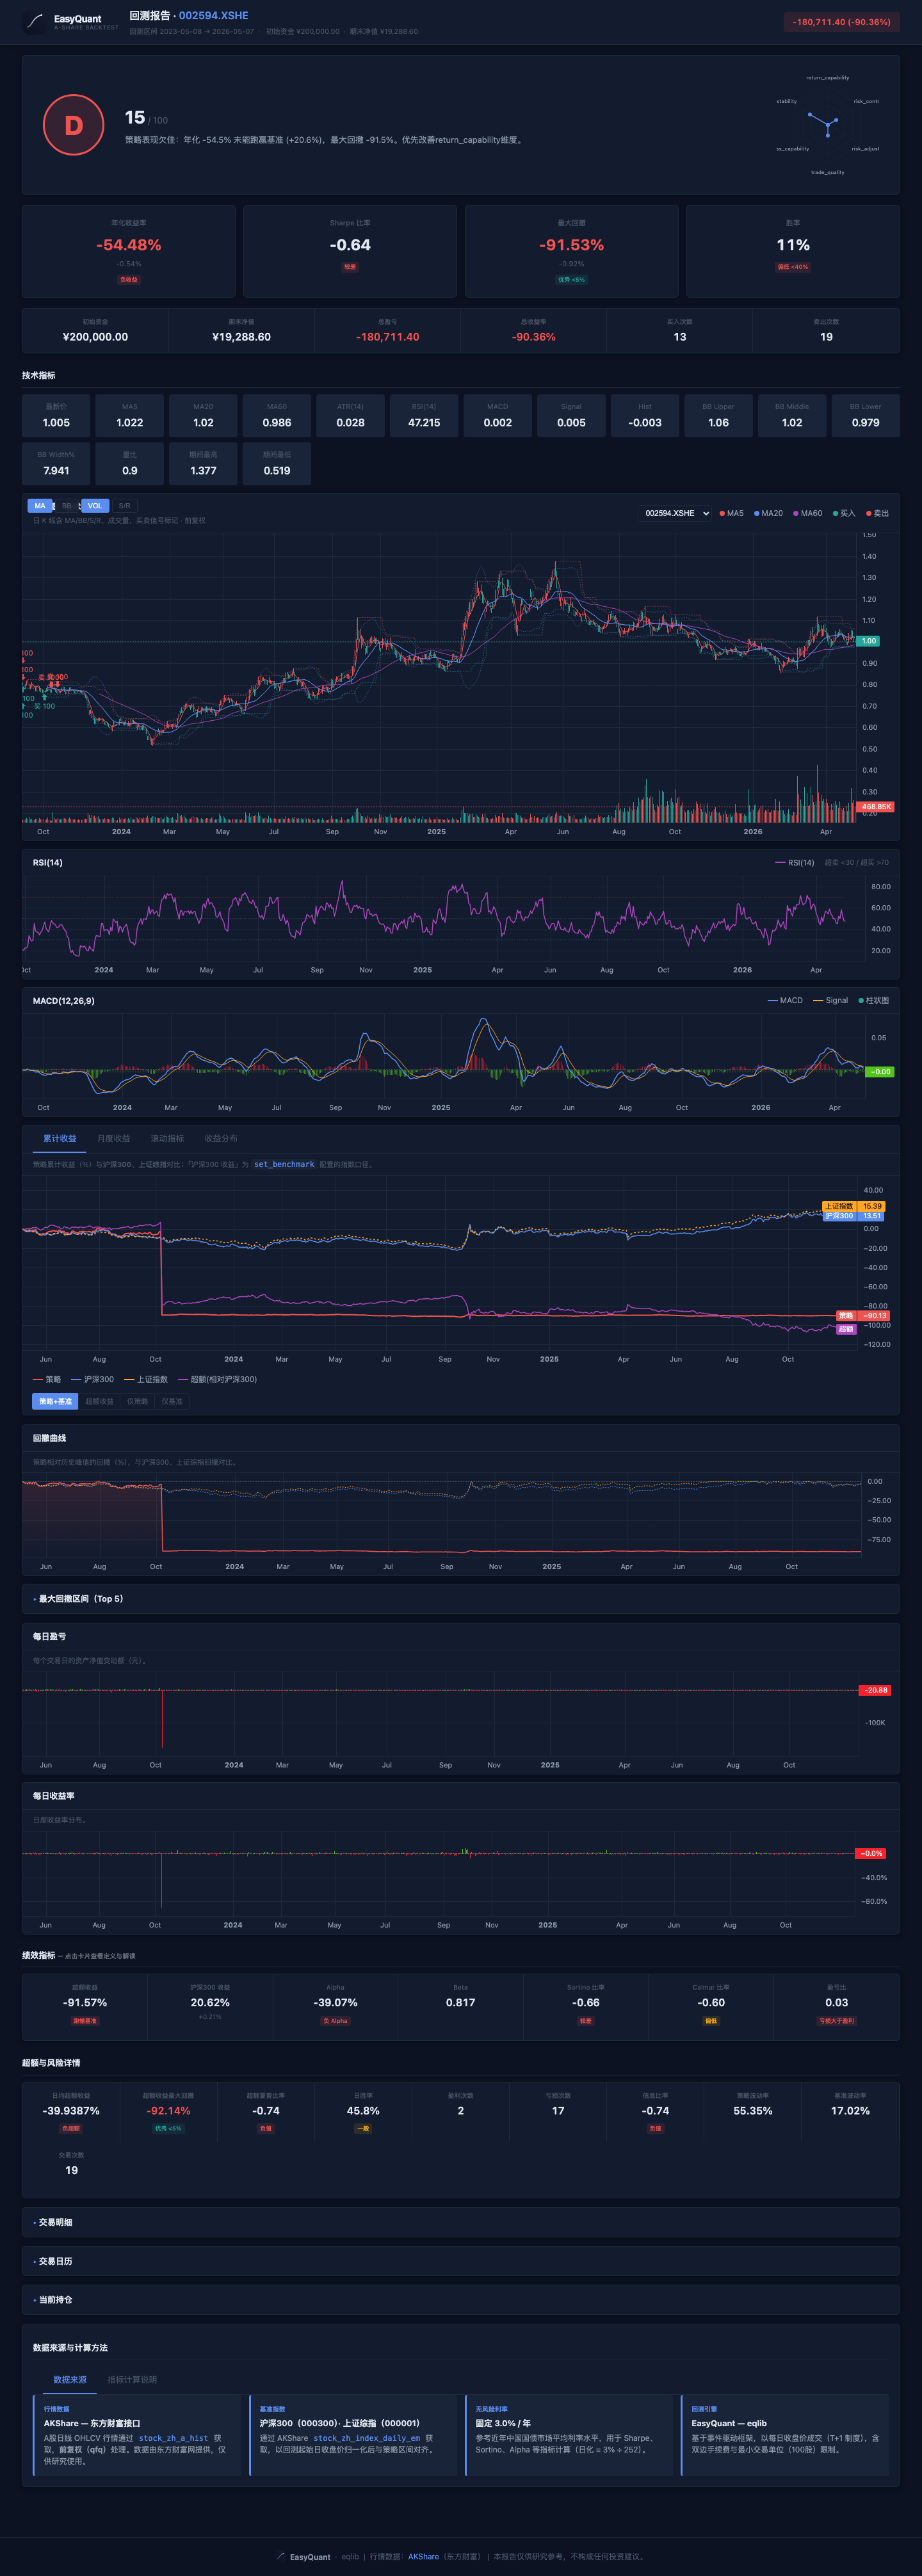The image size is (922, 2576).
Task: Toggle the BB Bollinger band overlay
Action: pos(67,506)
